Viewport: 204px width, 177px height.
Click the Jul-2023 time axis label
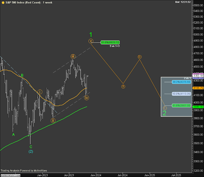[x=69, y=175]
